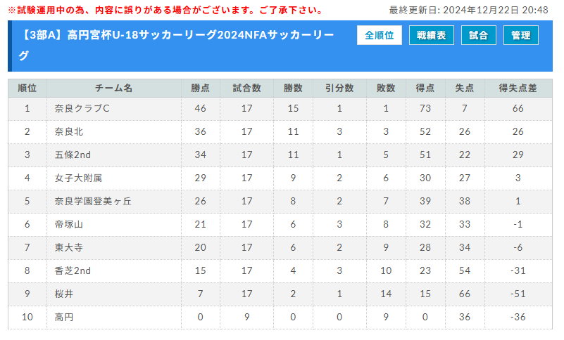Click the 勝点 column header

pyautogui.click(x=200, y=88)
